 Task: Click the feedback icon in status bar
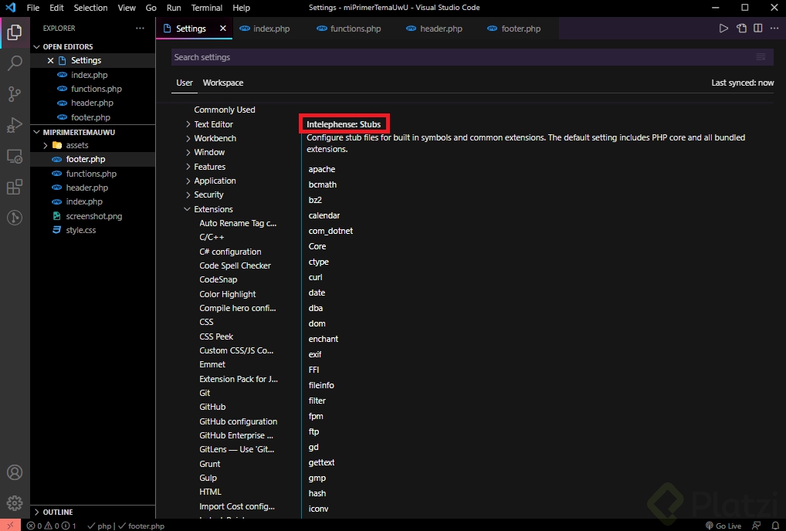pyautogui.click(x=756, y=526)
